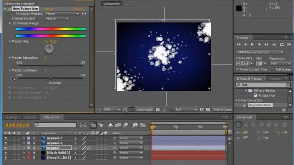Collapse the Color Correction category
This screenshot has height=165, width=294.
[x=236, y=100]
